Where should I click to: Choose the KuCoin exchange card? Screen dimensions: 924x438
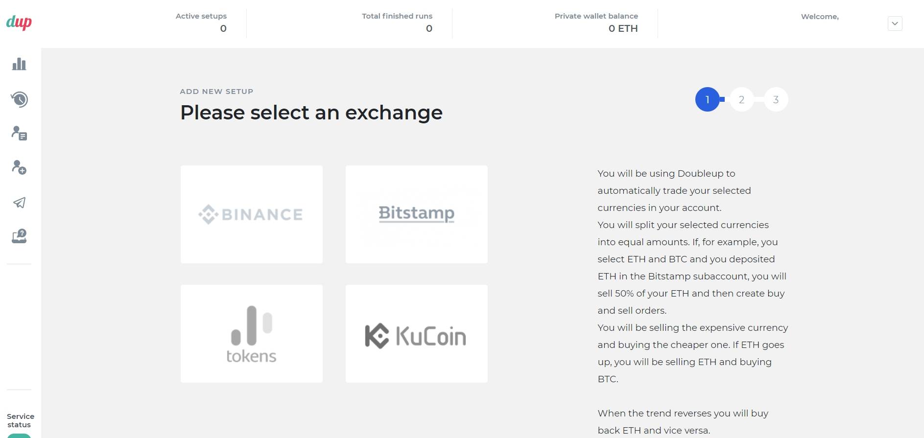point(417,334)
